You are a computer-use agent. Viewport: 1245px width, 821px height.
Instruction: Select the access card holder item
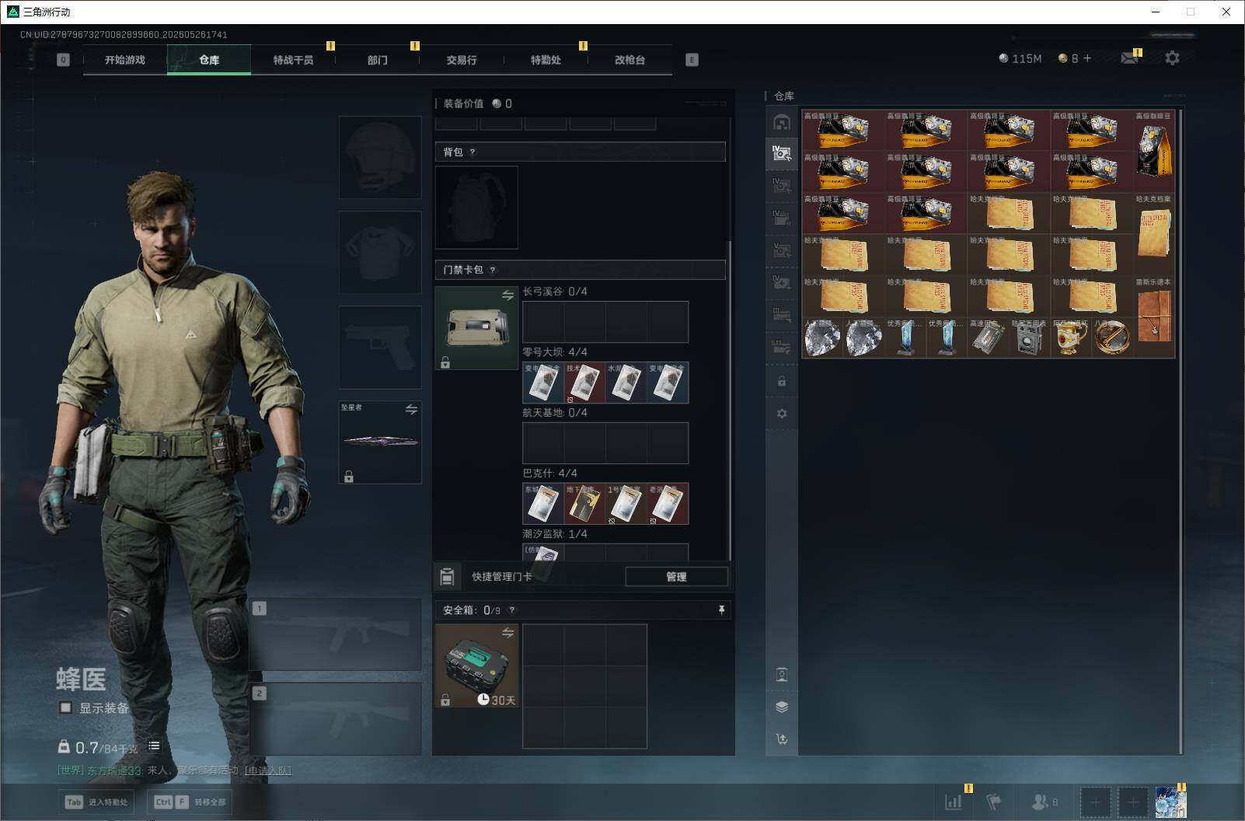coord(476,328)
